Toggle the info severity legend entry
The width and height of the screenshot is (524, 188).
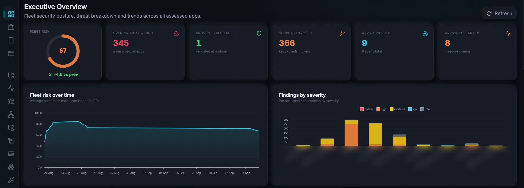(x=425, y=109)
